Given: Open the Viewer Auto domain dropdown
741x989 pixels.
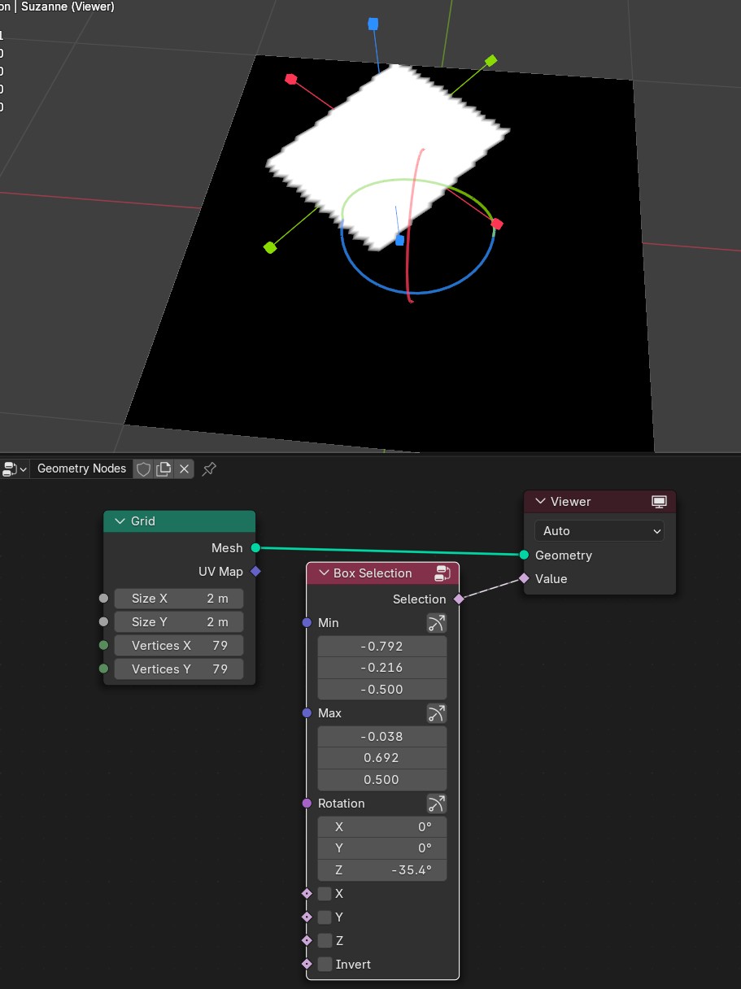Looking at the screenshot, I should [599, 531].
